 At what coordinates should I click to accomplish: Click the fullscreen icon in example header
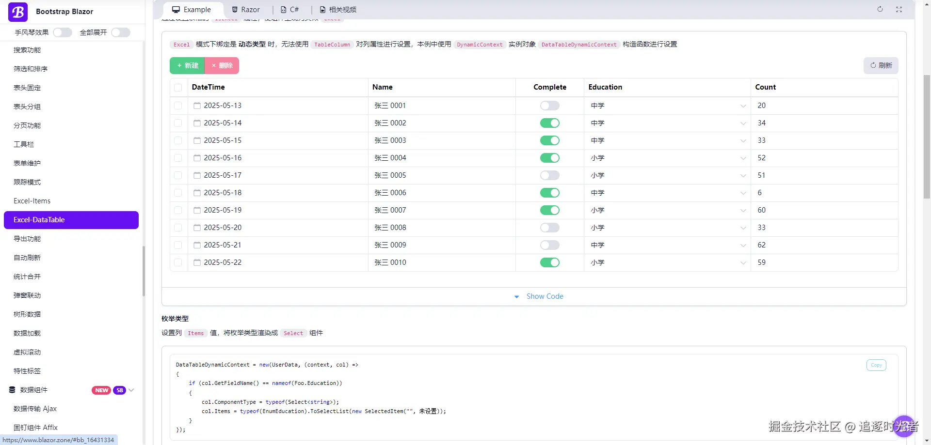pos(899,9)
